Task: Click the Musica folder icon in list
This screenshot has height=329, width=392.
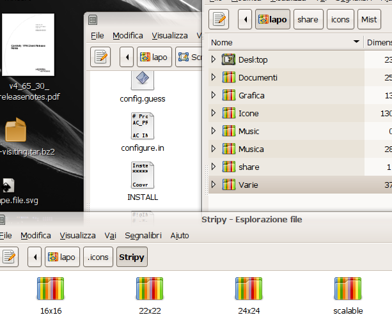Action: [x=228, y=149]
